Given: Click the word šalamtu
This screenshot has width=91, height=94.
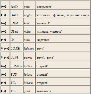Looking at the screenshot, I should coord(29,49).
